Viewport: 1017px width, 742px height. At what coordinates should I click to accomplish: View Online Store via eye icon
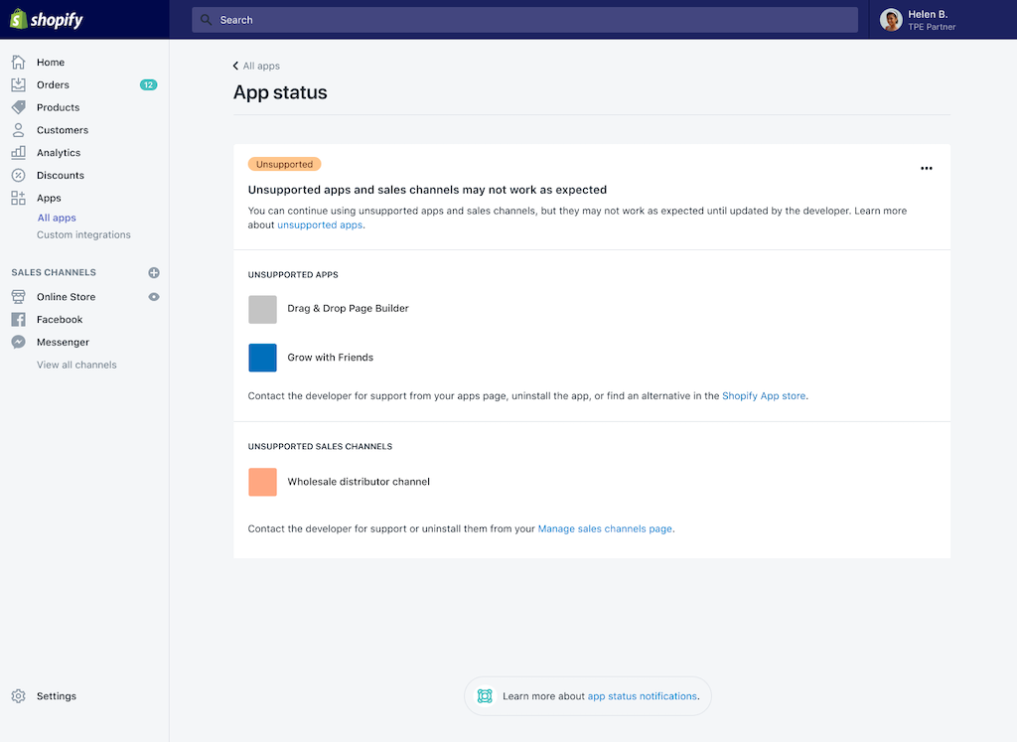coord(154,297)
